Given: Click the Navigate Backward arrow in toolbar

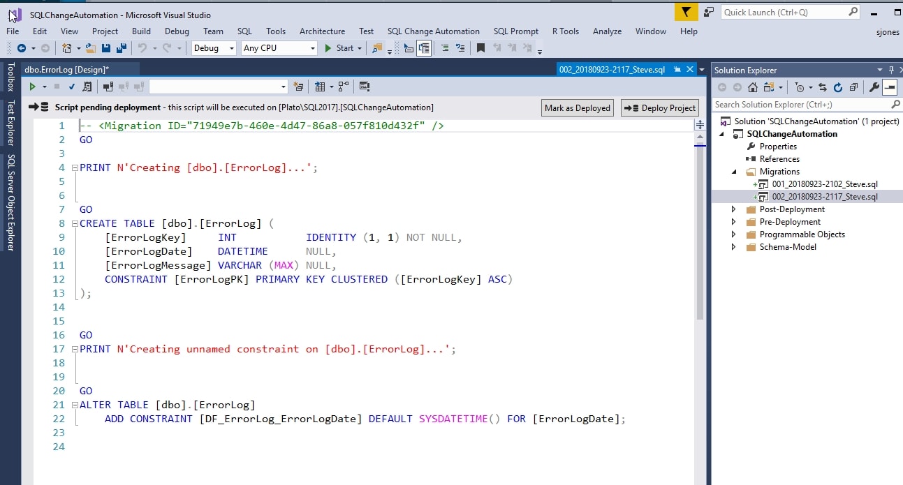Looking at the screenshot, I should [x=21, y=48].
